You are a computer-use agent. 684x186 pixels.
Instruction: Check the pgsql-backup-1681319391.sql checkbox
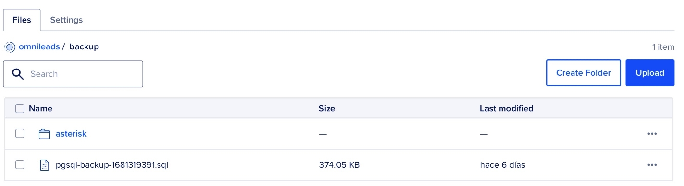pyautogui.click(x=20, y=165)
